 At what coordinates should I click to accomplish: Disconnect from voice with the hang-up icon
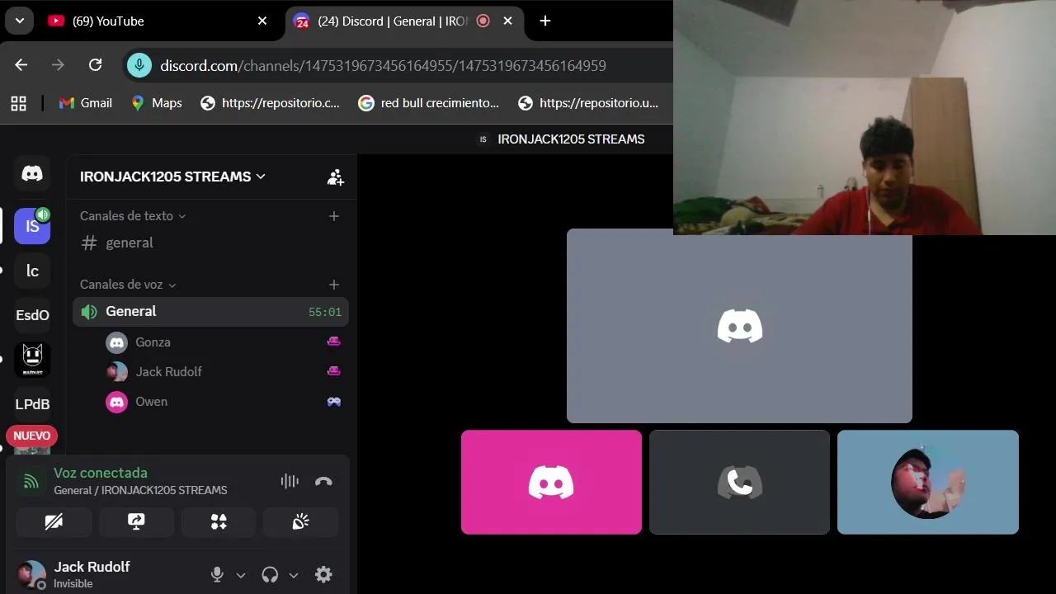point(323,481)
